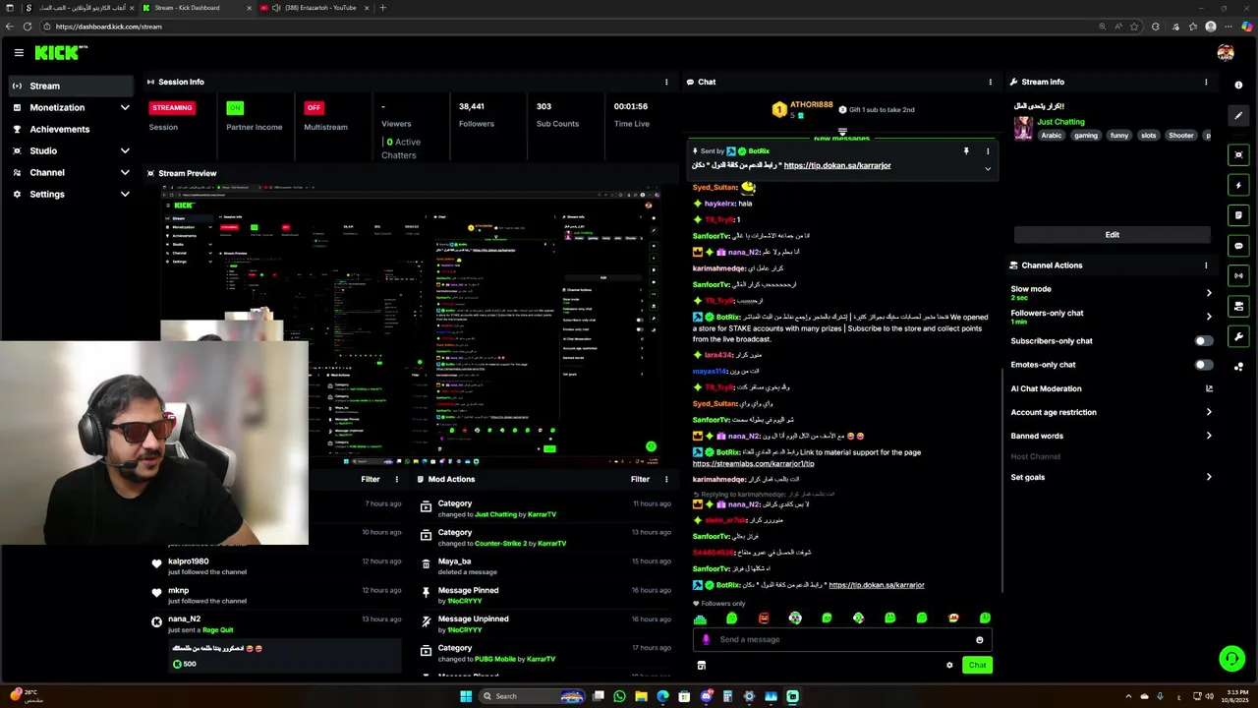Open chat settings gear icon
Viewport: 1258px width, 708px height.
tap(949, 665)
